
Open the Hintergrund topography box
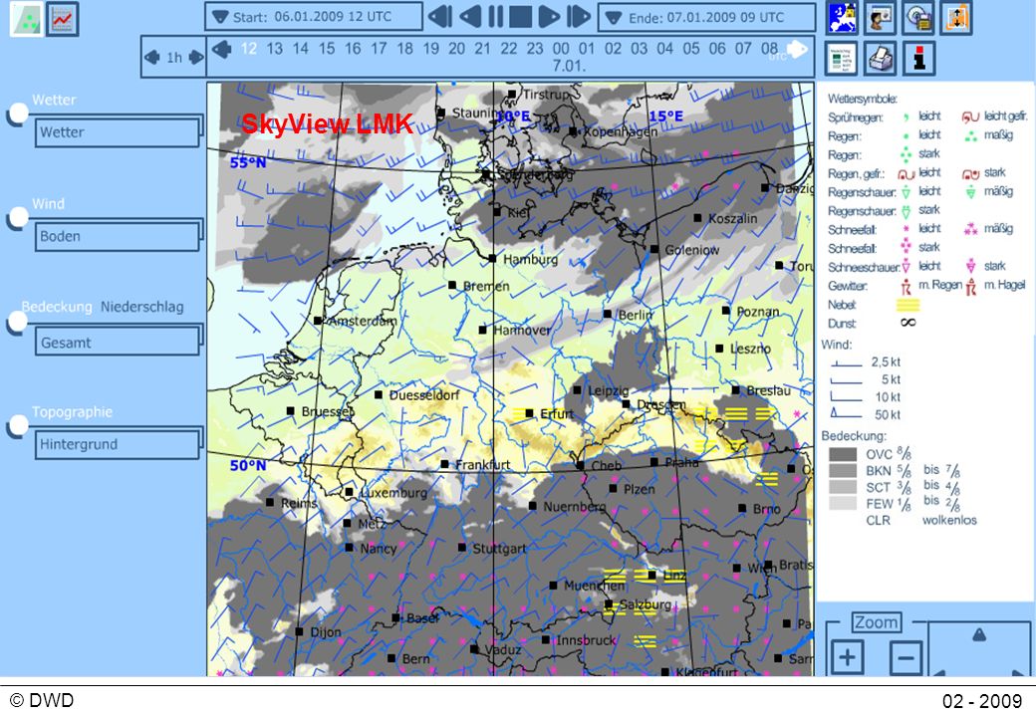click(x=118, y=444)
